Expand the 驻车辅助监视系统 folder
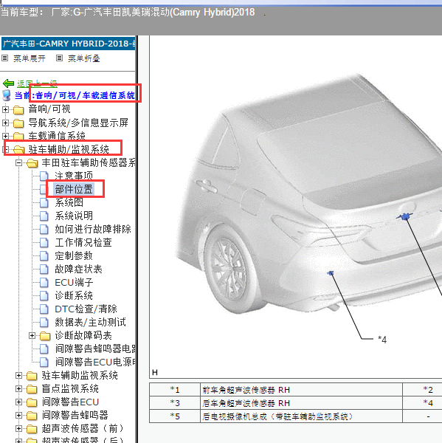The image size is (442, 443). pos(18,376)
